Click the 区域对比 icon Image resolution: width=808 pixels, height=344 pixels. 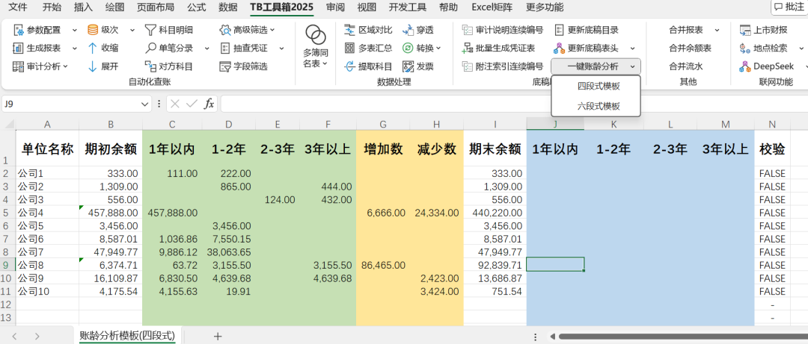click(350, 31)
